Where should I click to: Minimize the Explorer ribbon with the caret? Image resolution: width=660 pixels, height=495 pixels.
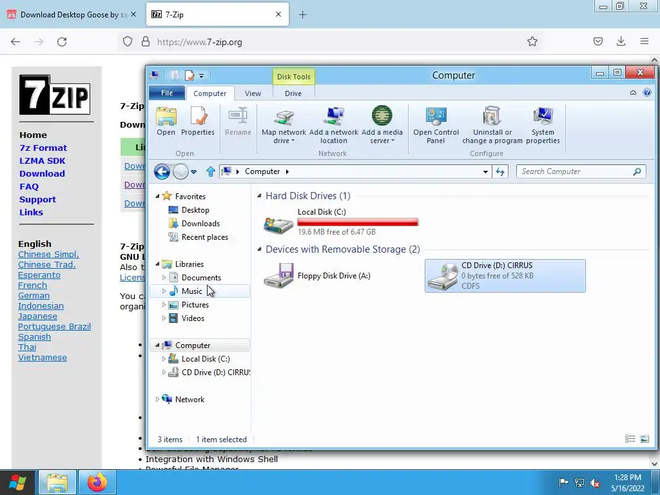click(x=633, y=93)
